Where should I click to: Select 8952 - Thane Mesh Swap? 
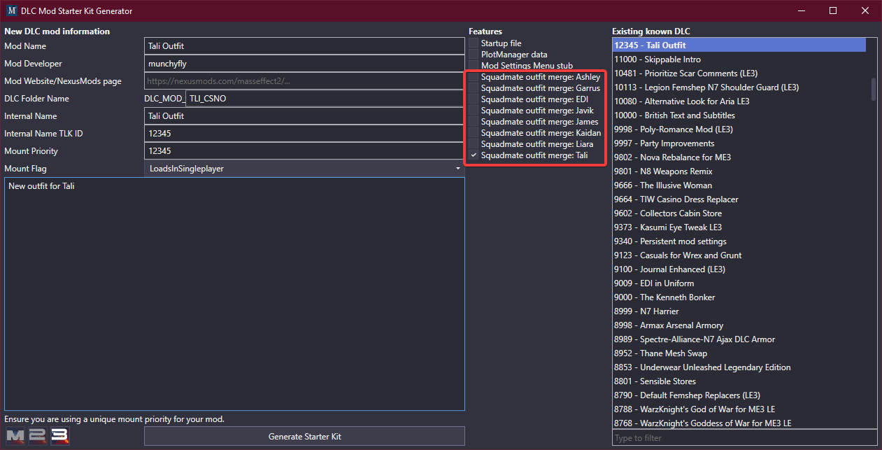pyautogui.click(x=739, y=353)
